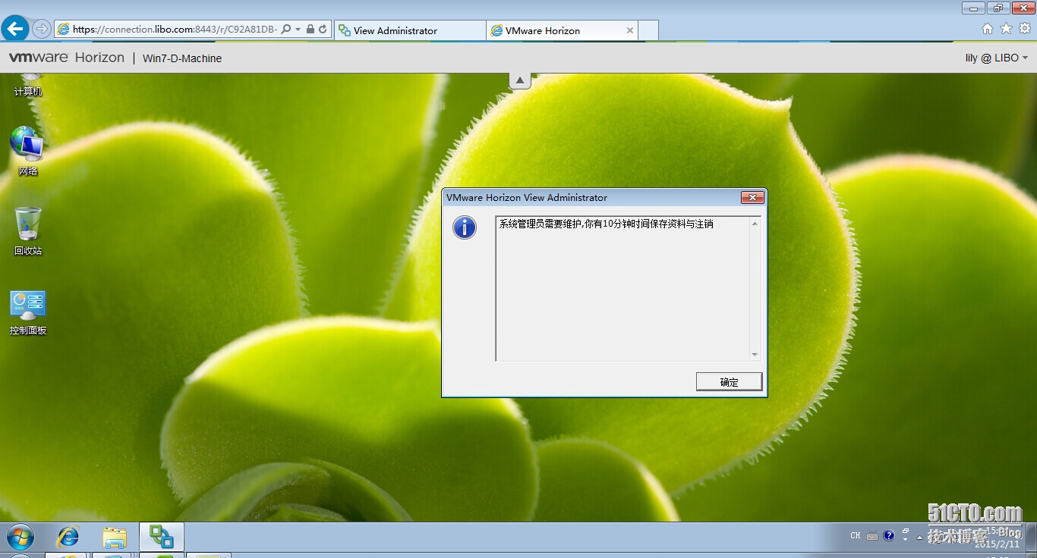
Task: Select the 回收站 recycle bin icon
Action: (28, 231)
